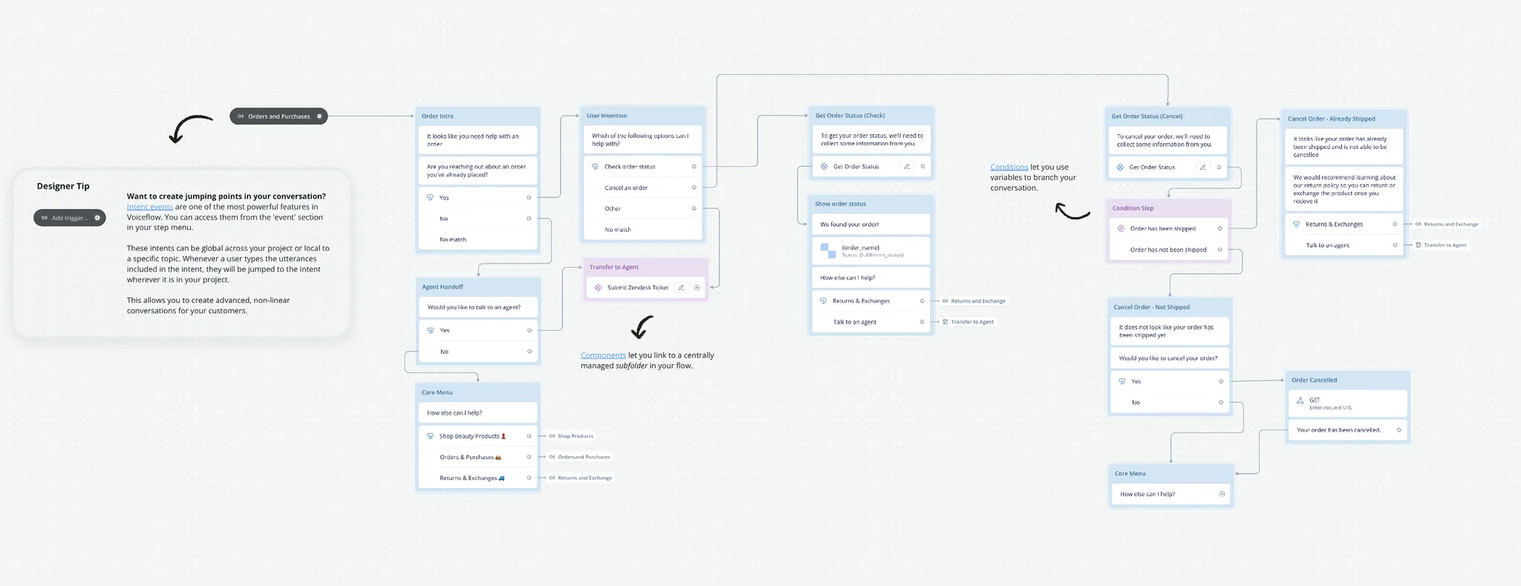Image resolution: width=1521 pixels, height=586 pixels.
Task: Open the Intent events link
Action: (x=149, y=207)
